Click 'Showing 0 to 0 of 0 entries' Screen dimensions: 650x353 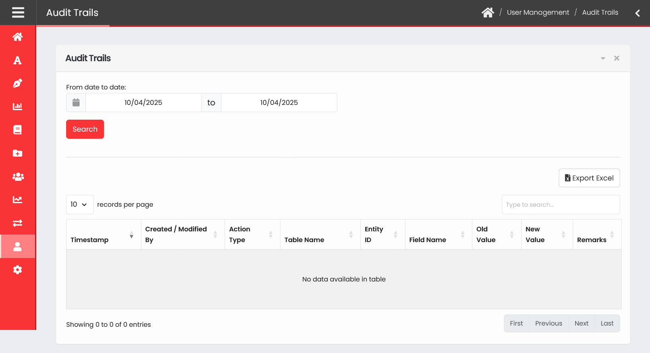point(108,324)
